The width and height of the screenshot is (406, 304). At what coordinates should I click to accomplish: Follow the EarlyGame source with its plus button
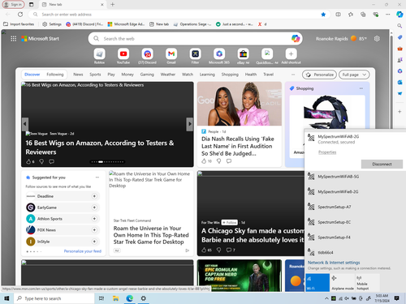(x=94, y=208)
